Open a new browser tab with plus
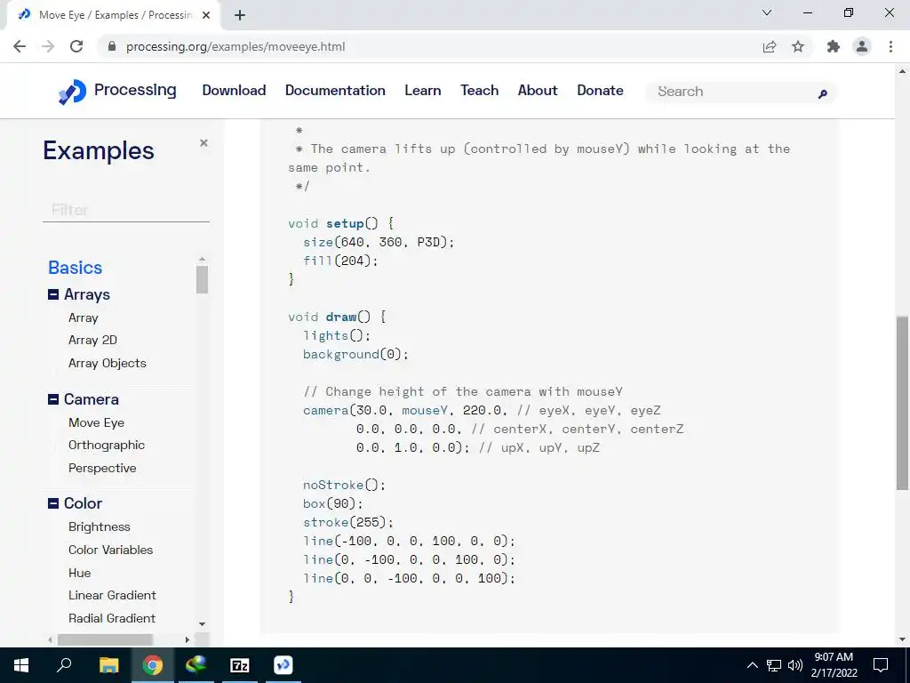 point(240,15)
